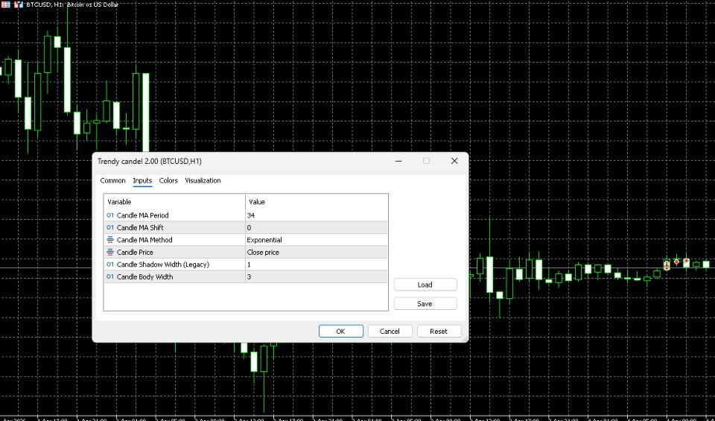Click integer icon beside Candle Shadow Width

tap(110, 265)
